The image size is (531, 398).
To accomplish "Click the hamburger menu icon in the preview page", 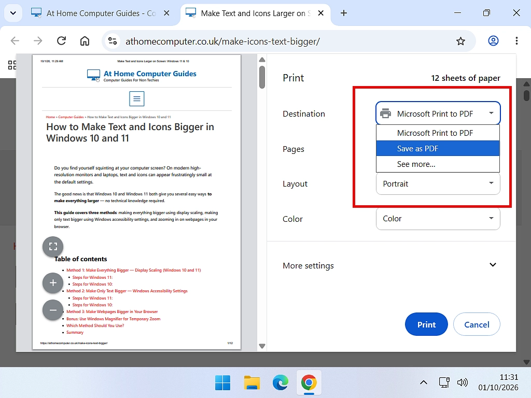I will pyautogui.click(x=137, y=99).
